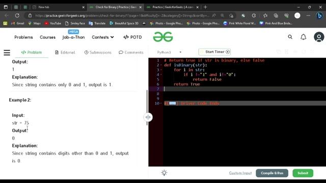Screen dimensions: 326x183
Task: Open the Beautiful Space 3D bookmark
Action: pyautogui.click(x=124, y=23)
